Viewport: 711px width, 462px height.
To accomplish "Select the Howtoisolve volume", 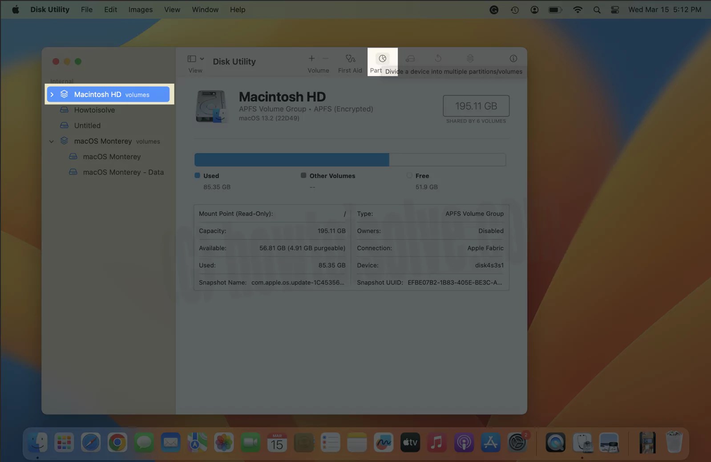I will (x=108, y=110).
